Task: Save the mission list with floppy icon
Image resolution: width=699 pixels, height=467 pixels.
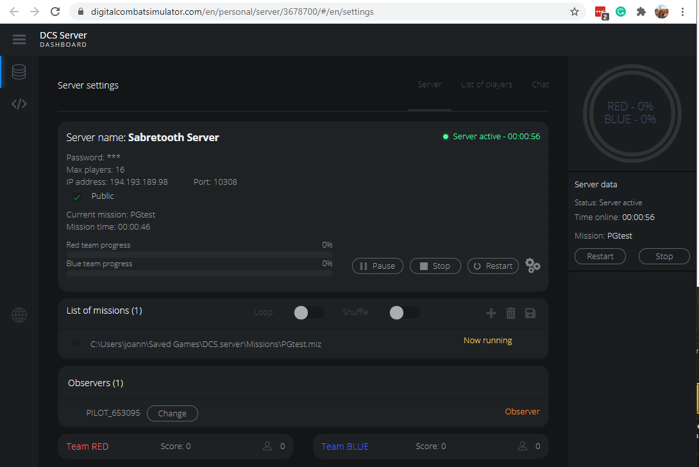Action: (x=530, y=313)
